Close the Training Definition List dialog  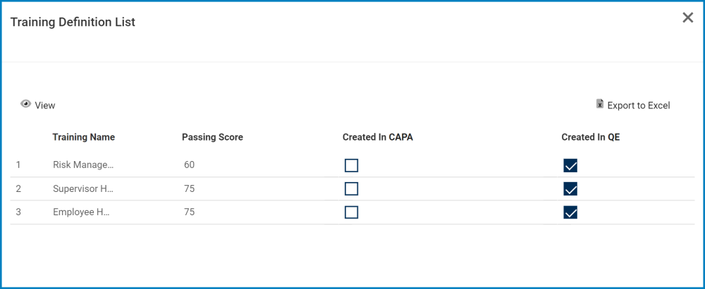(688, 18)
